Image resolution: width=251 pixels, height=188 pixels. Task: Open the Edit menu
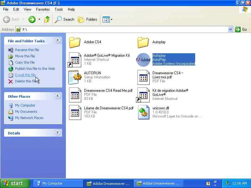pyautogui.click(x=16, y=9)
